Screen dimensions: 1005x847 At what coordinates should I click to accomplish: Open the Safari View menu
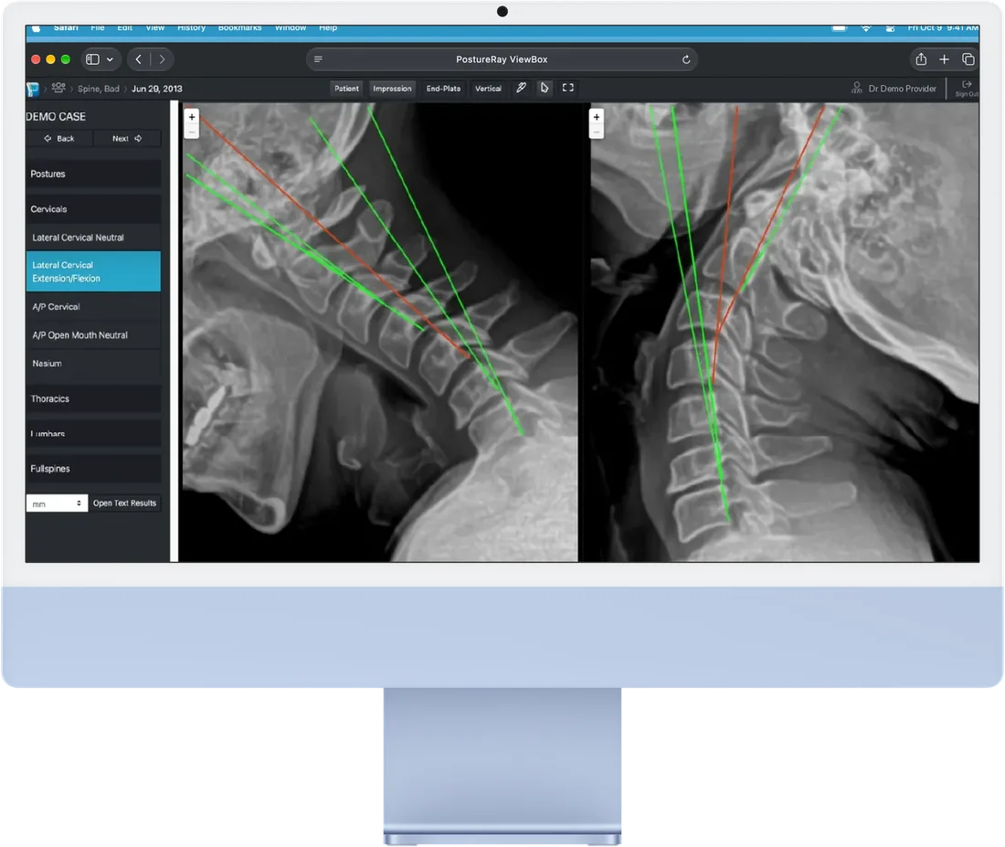point(154,28)
